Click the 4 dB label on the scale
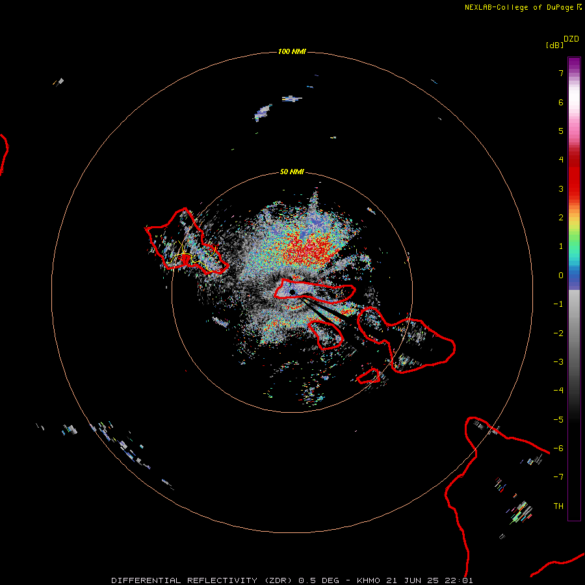This screenshot has height=585, width=585. pyautogui.click(x=561, y=160)
